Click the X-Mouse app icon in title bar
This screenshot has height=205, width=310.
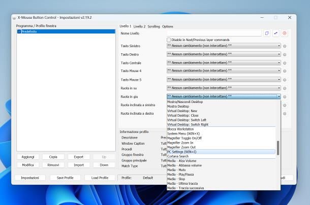(x=14, y=18)
